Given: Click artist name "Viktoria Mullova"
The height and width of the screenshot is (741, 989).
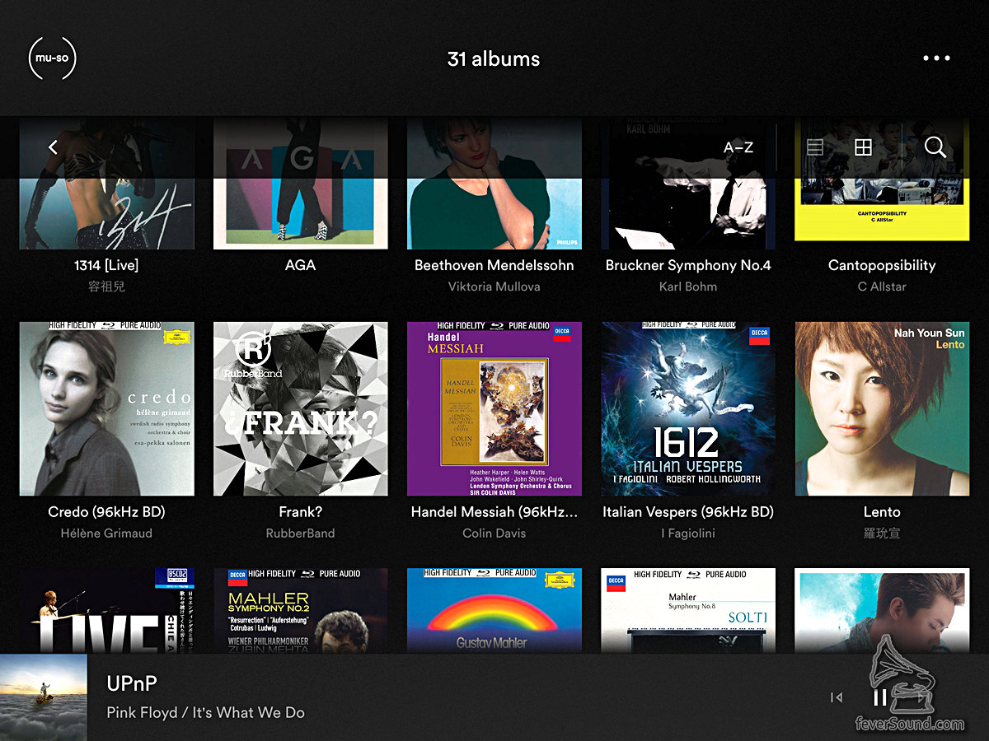Looking at the screenshot, I should pyautogui.click(x=494, y=287).
